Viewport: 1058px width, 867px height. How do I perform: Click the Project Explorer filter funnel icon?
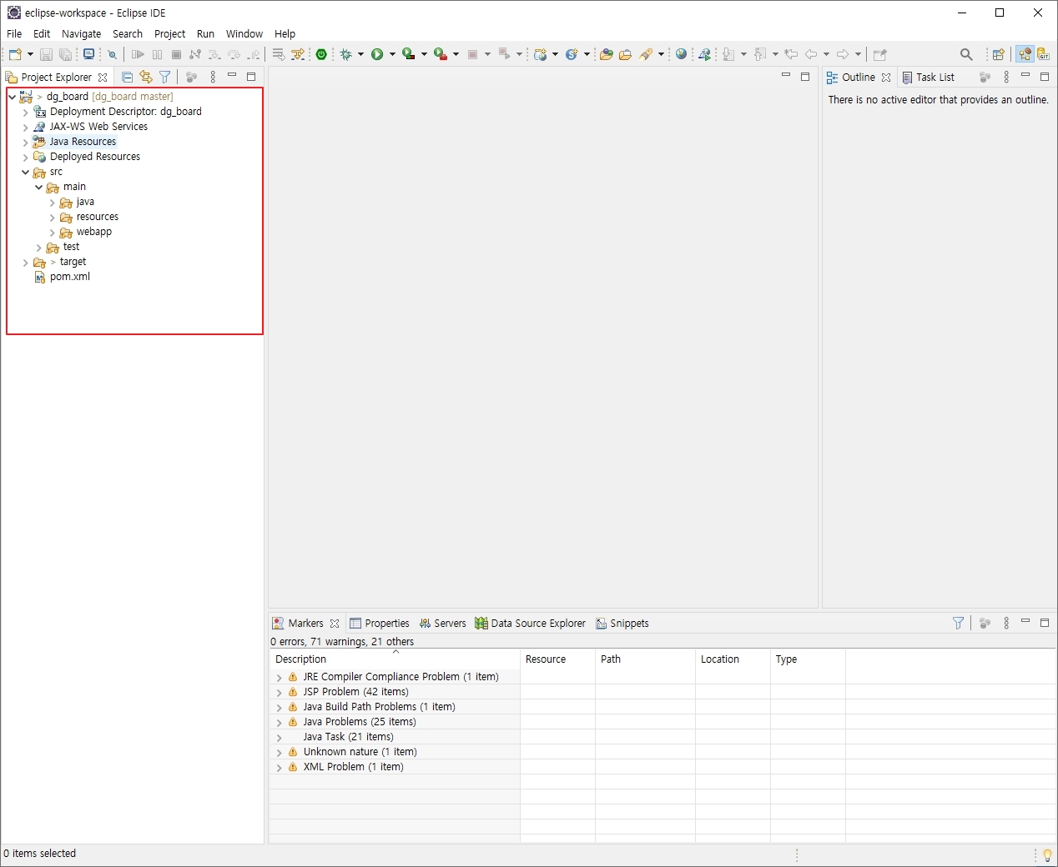pos(165,77)
